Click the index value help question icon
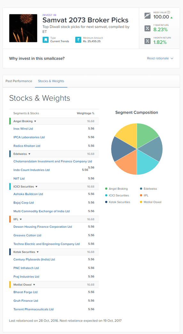 click(169, 12)
